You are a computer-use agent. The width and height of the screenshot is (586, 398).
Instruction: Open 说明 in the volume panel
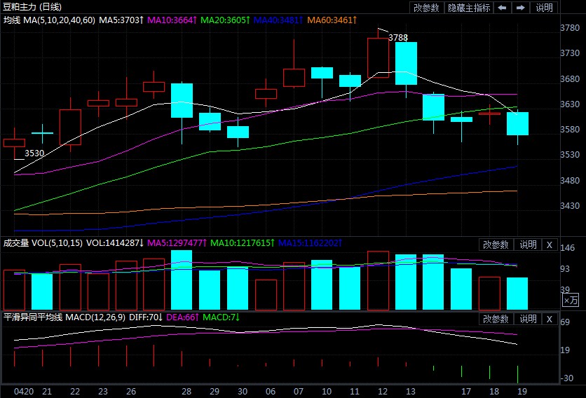527,245
